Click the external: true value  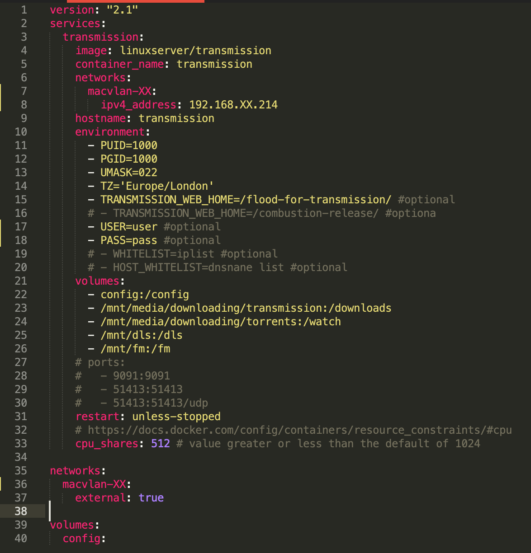pyautogui.click(x=152, y=497)
